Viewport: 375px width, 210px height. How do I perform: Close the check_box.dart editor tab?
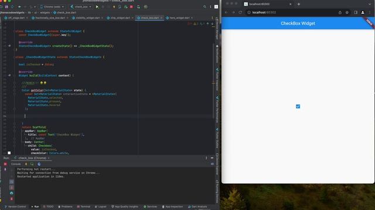coord(162,18)
